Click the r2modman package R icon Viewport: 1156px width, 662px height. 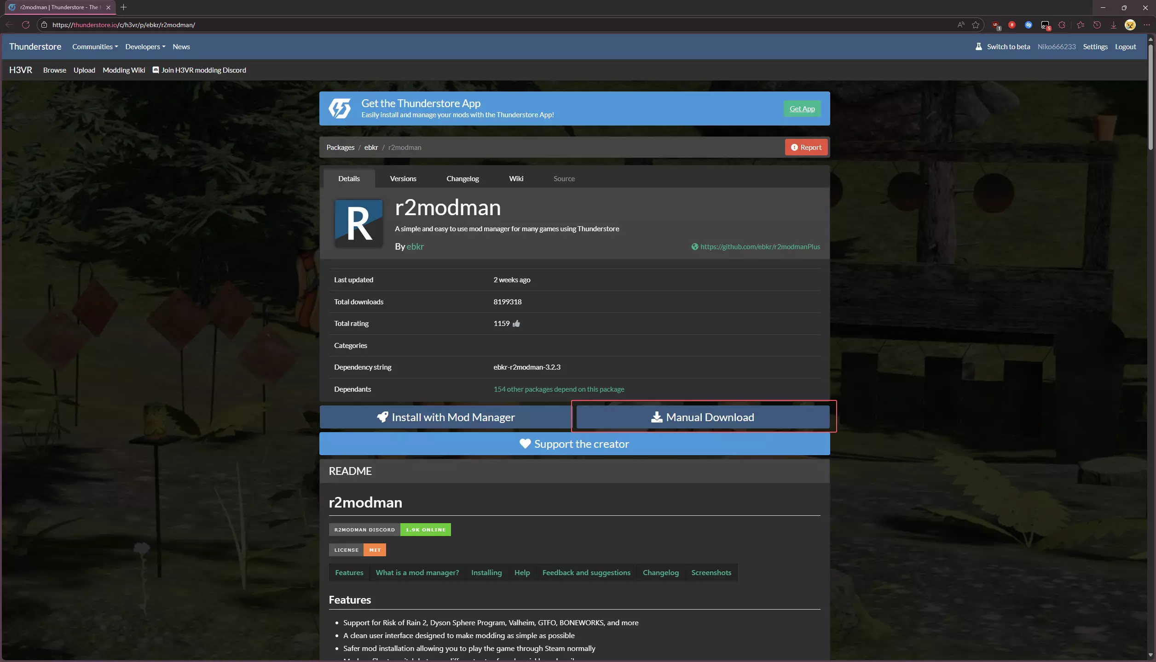358,223
